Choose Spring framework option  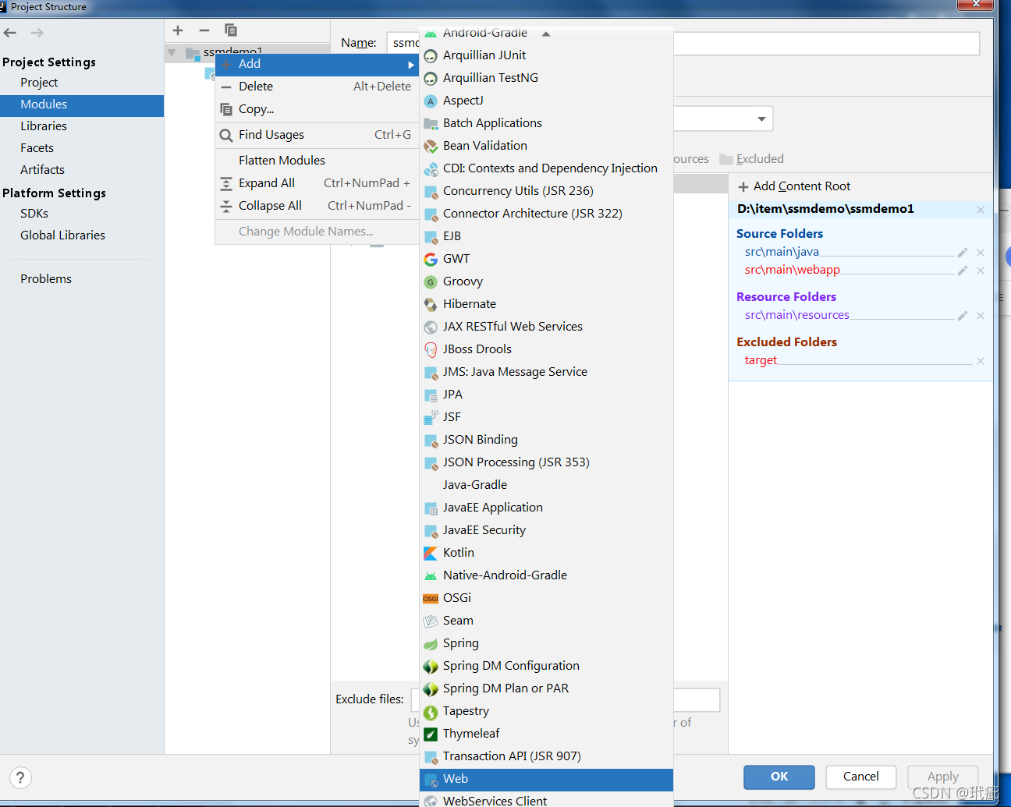pos(546,643)
